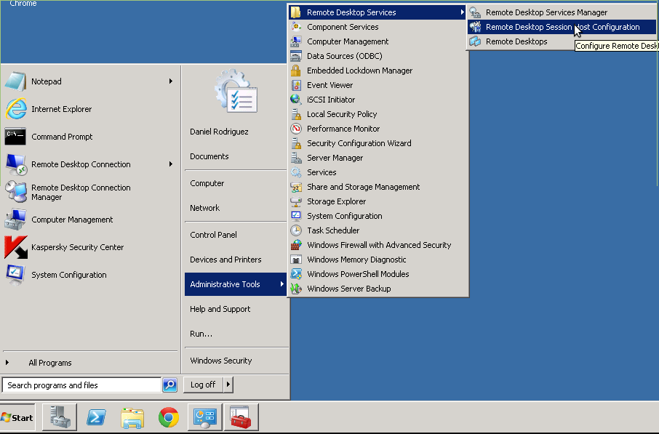Click Embedded Lockdown Manager padlock icon
Image resolution: width=659 pixels, height=434 pixels.
tap(296, 71)
